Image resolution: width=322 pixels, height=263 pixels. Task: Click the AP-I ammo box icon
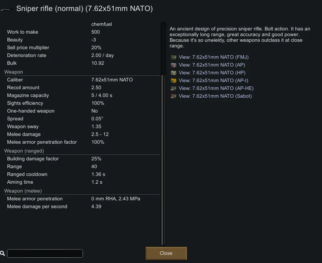pos(174,81)
